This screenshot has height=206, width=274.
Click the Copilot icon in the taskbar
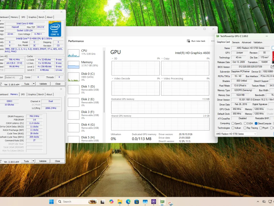(111, 201)
